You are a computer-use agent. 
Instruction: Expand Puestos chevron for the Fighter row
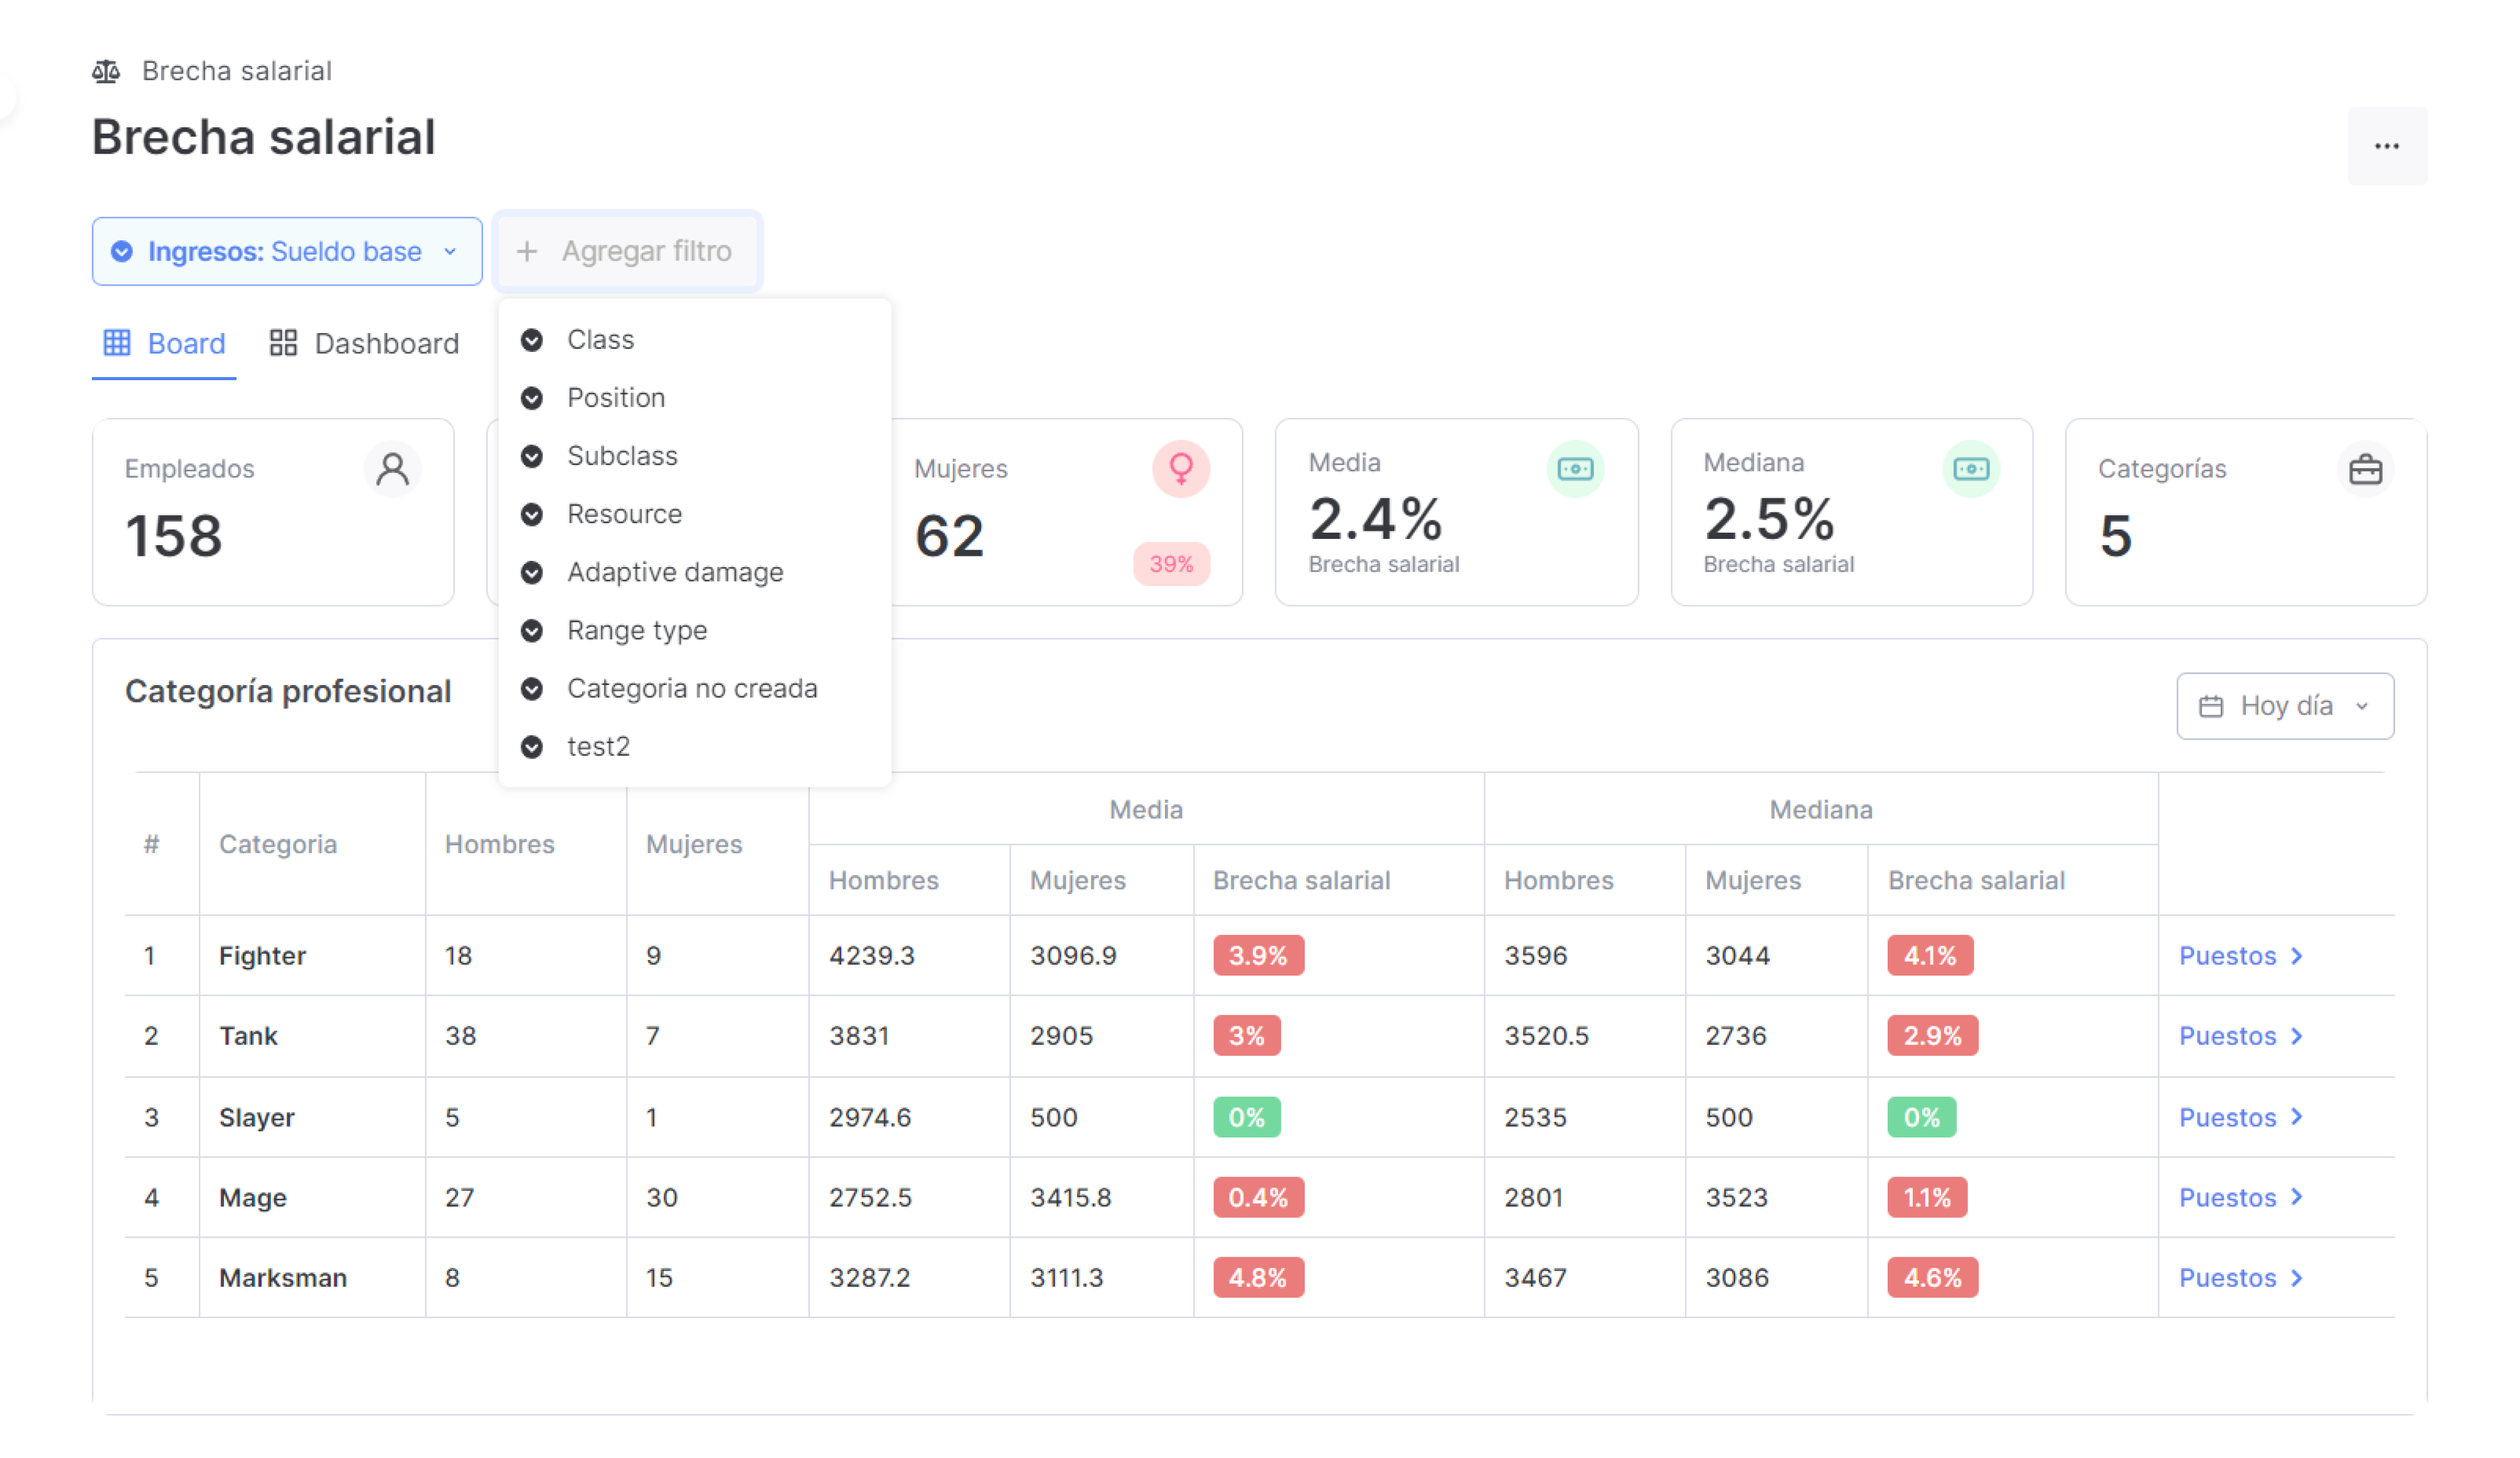point(2297,955)
